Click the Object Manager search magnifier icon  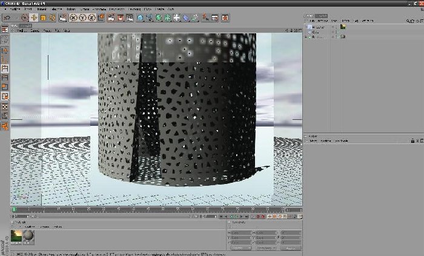click(x=408, y=21)
